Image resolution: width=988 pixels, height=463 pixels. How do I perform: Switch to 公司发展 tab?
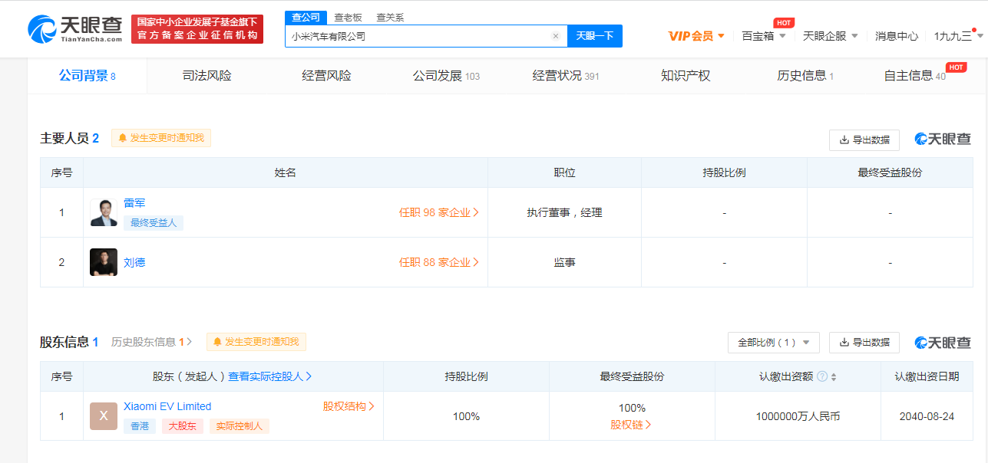446,76
